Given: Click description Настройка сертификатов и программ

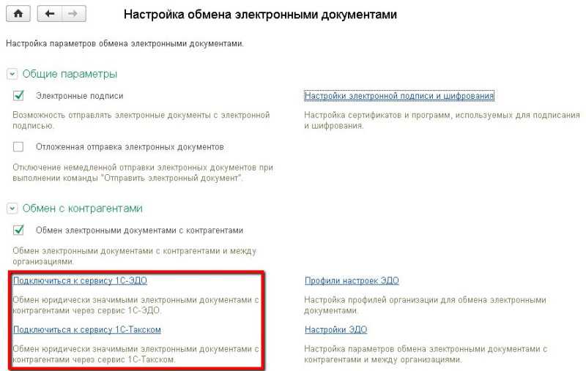Looking at the screenshot, I should click(442, 120).
